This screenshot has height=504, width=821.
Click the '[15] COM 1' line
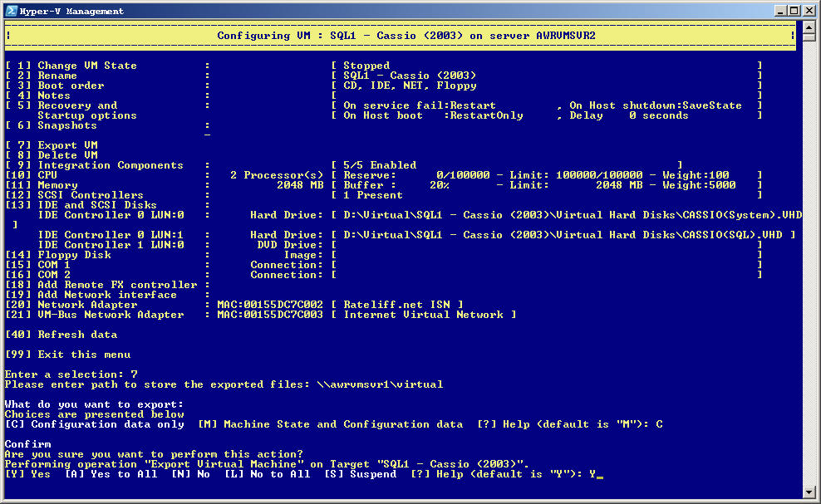[x=37, y=264]
